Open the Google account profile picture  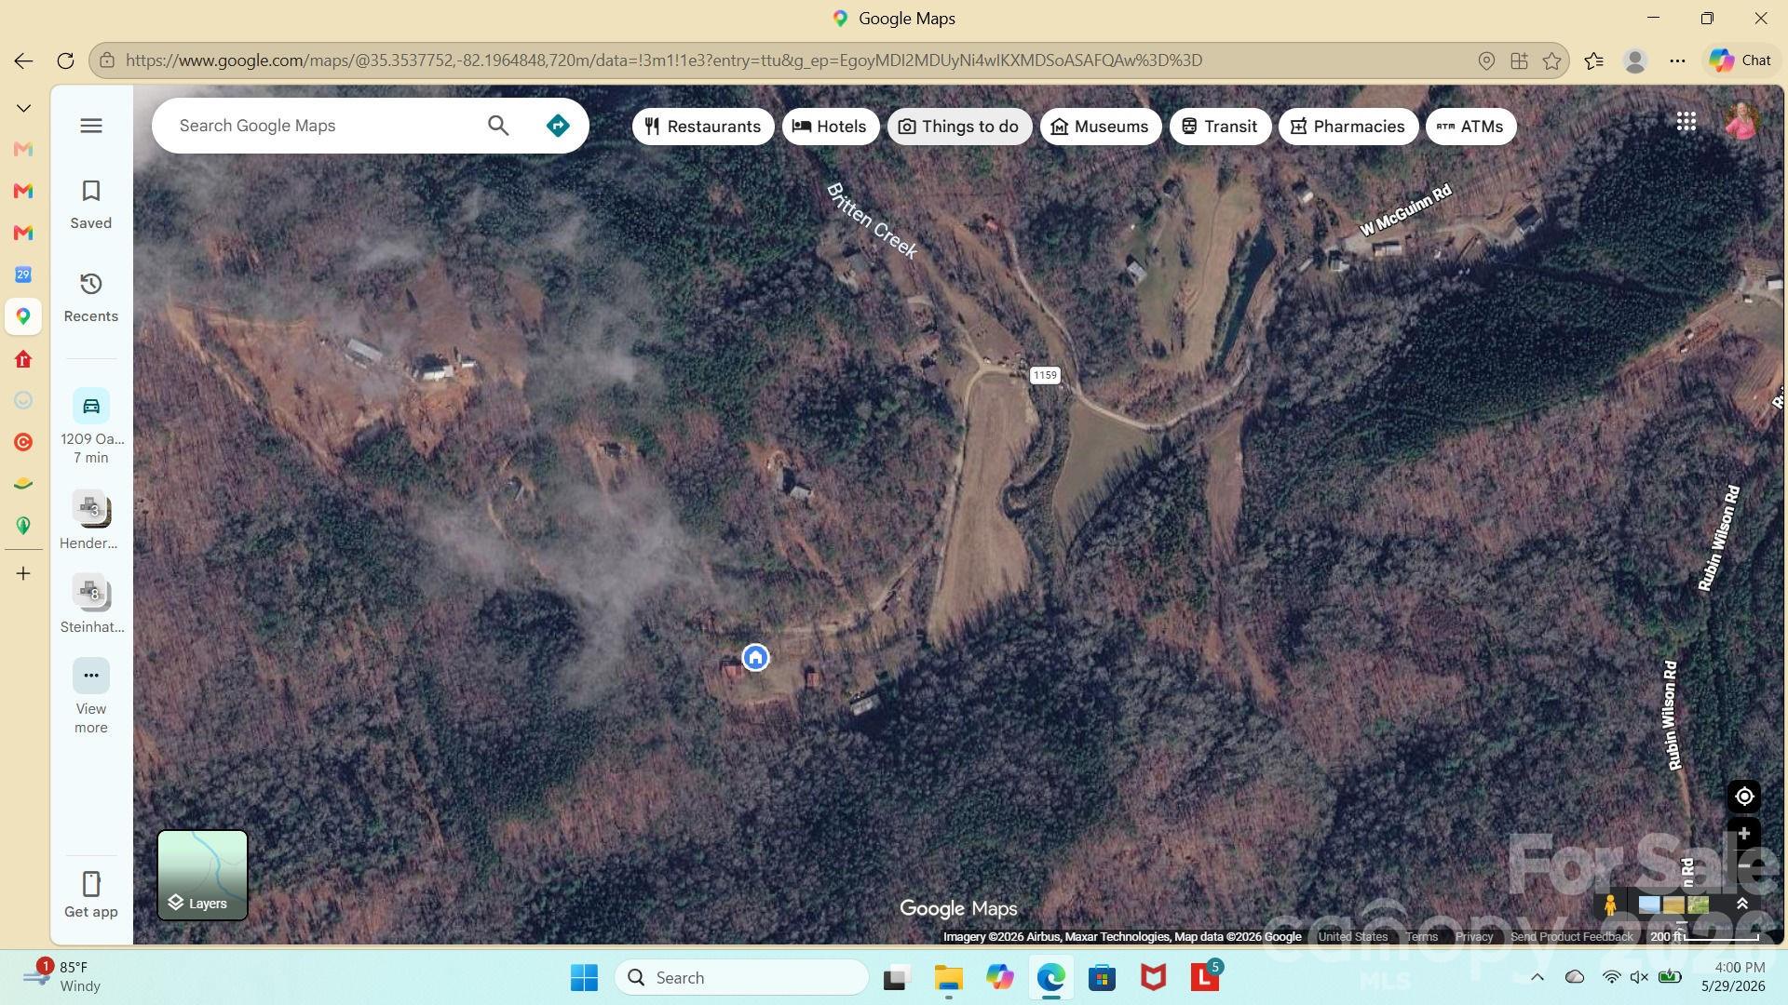click(1742, 121)
